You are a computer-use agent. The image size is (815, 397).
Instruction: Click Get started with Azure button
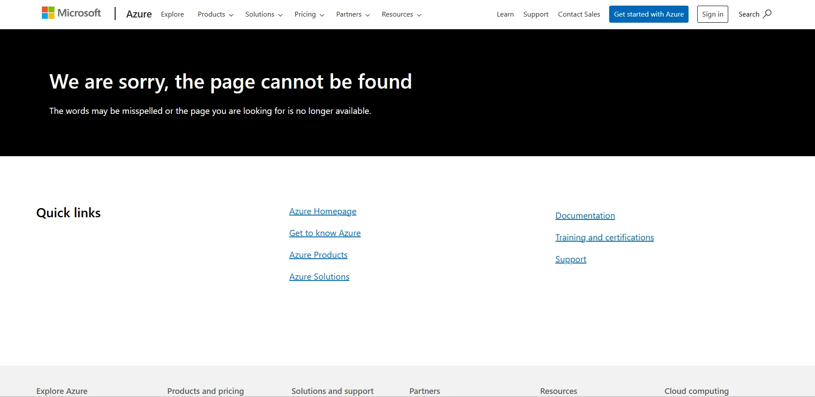tap(648, 14)
